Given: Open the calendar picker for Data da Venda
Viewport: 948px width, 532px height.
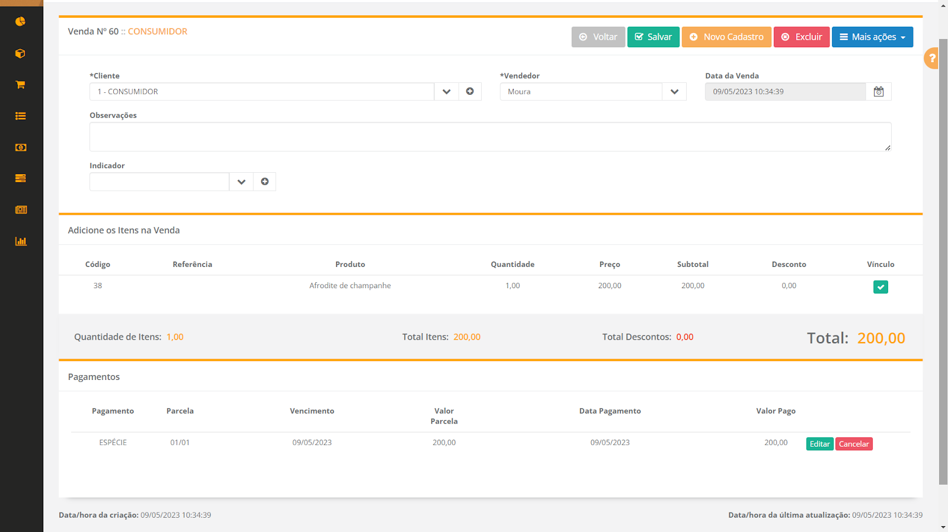Looking at the screenshot, I should pyautogui.click(x=879, y=92).
